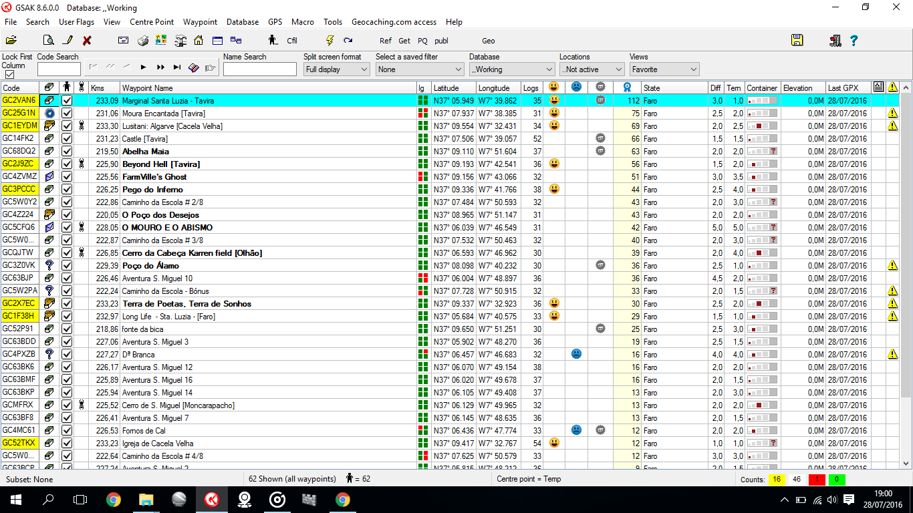Click the home toolbar icon
This screenshot has height=513, width=913.
(x=199, y=41)
